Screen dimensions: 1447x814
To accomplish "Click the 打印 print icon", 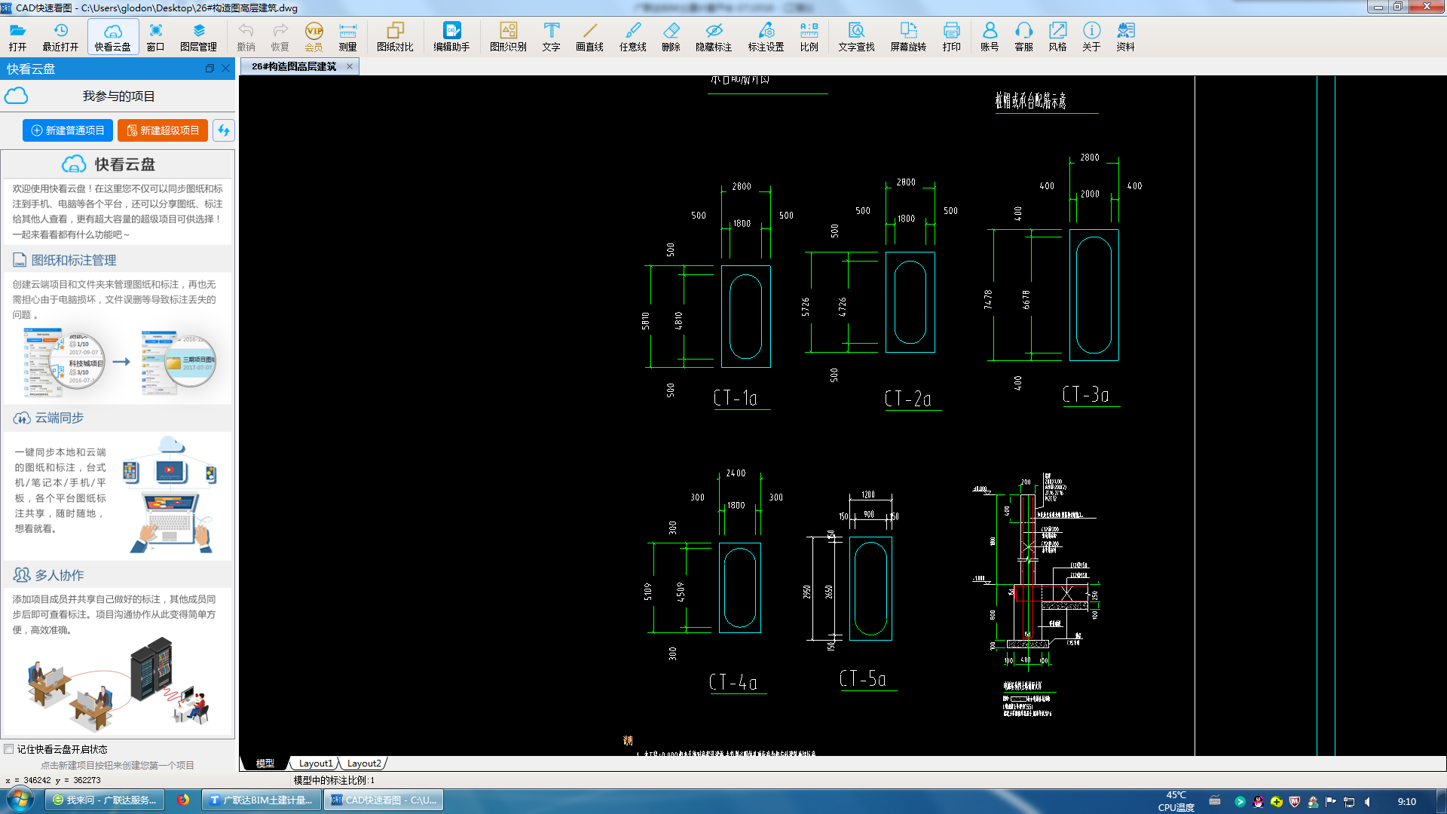I will click(x=951, y=36).
